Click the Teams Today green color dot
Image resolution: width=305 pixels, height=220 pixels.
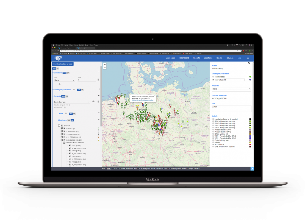[x=250, y=77]
